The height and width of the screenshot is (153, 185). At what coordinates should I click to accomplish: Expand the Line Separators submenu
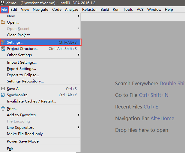pyautogui.click(x=79, y=128)
